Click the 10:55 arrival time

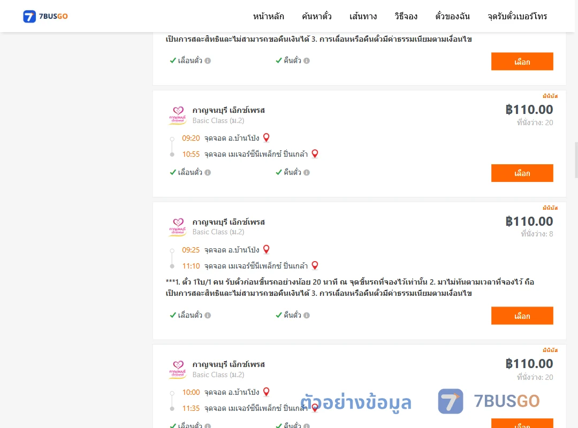coord(191,154)
